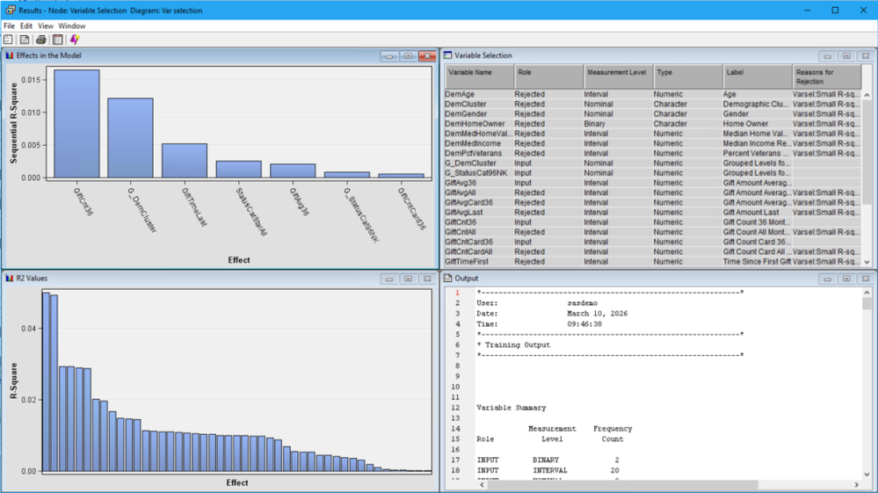This screenshot has height=493, width=878.
Task: Open the File menu
Action: (x=9, y=25)
